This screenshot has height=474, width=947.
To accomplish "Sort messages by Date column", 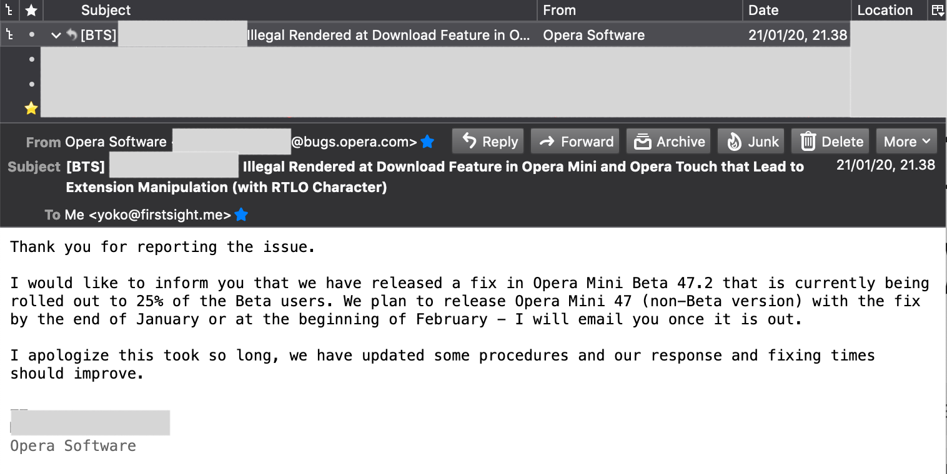I will point(796,10).
